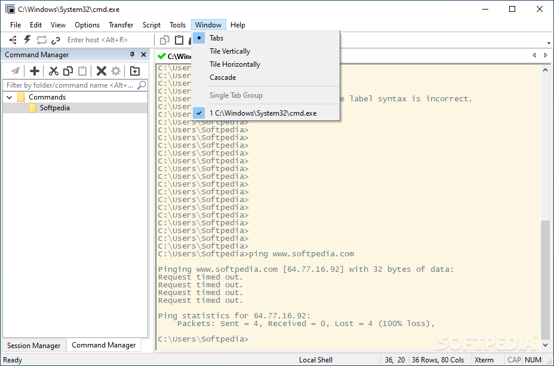Open the Options menu

87,24
